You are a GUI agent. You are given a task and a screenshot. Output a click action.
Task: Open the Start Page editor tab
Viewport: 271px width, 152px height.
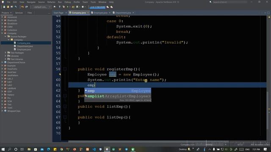(x=58, y=13)
